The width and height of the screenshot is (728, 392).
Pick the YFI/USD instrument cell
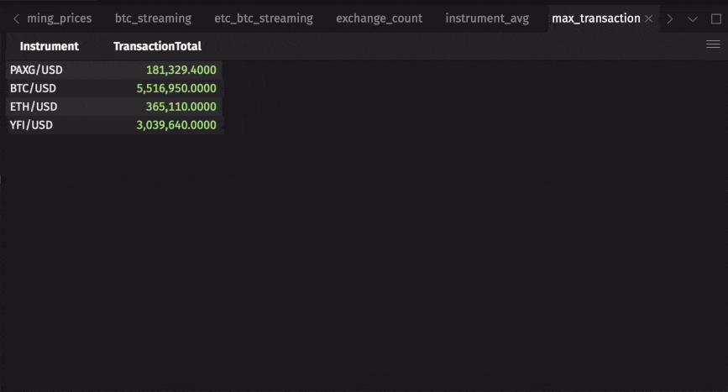pyautogui.click(x=32, y=125)
